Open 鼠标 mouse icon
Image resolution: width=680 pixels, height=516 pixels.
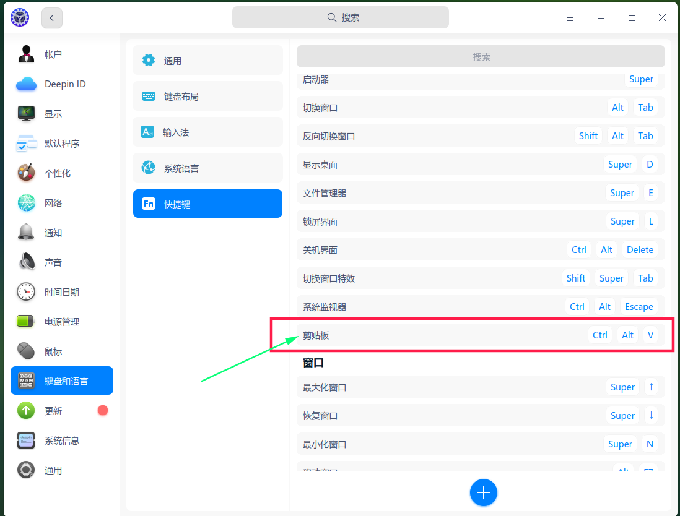pos(26,351)
